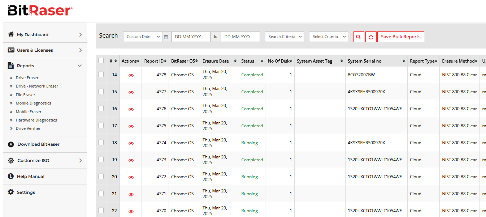Image resolution: width=486 pixels, height=217 pixels.
Task: Open the Custom Date dropdown
Action: (x=143, y=37)
